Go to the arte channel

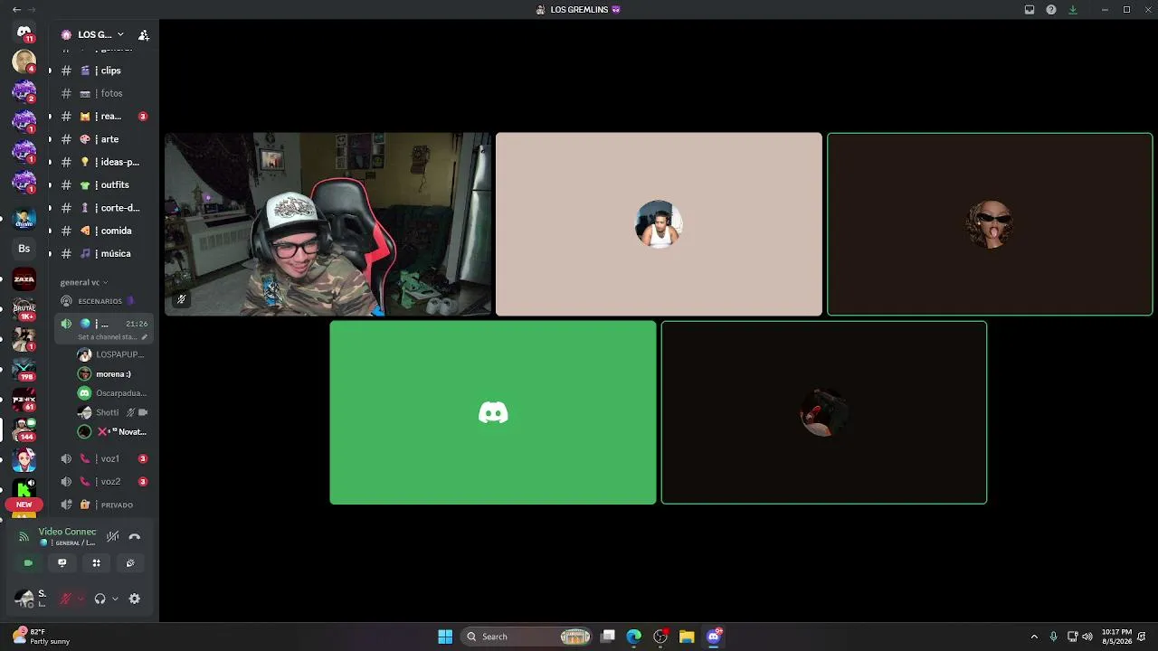[x=101, y=139]
